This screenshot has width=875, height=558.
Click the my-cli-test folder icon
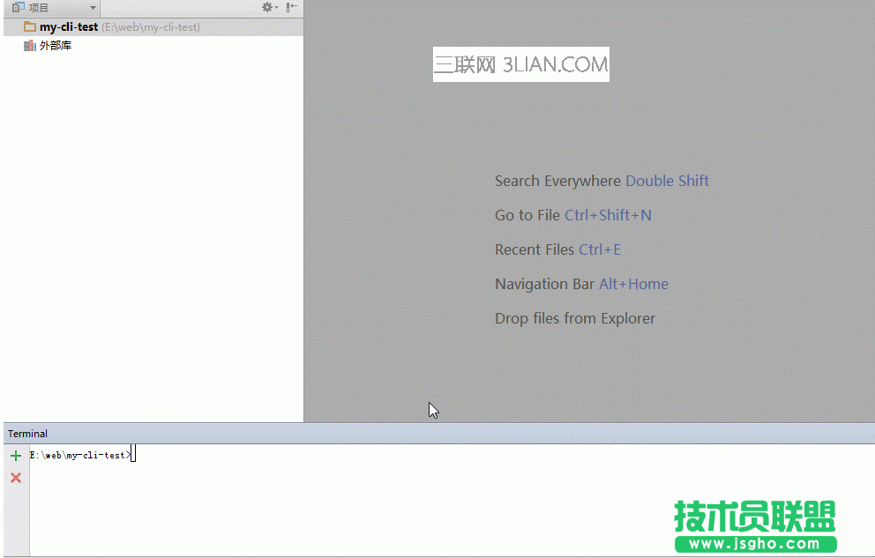point(30,27)
